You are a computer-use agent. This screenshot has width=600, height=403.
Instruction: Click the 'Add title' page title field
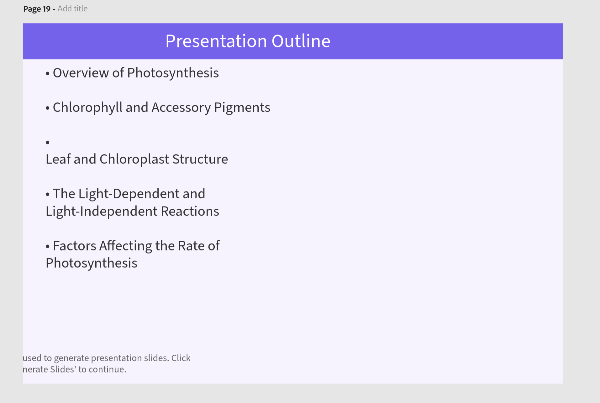tap(72, 8)
